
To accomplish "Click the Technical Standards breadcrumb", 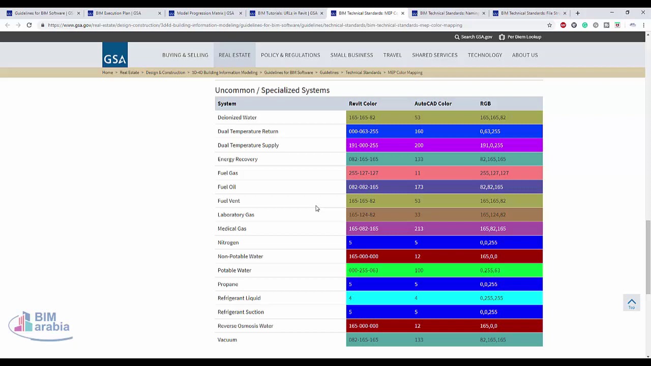I will click(x=363, y=73).
